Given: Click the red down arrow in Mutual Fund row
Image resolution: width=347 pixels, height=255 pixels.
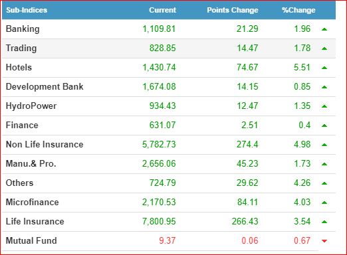Looking at the screenshot, I should pos(324,241).
